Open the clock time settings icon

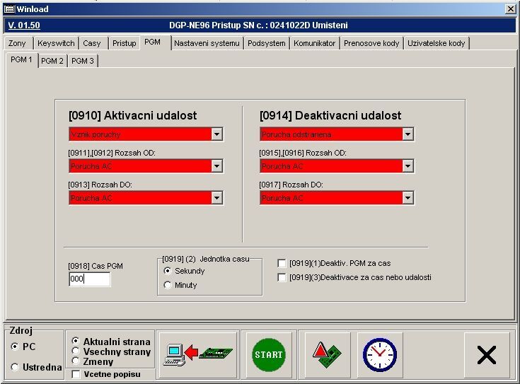pos(379,354)
